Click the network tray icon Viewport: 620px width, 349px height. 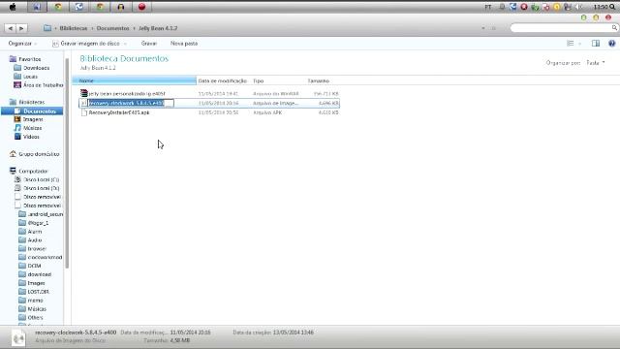coord(568,7)
